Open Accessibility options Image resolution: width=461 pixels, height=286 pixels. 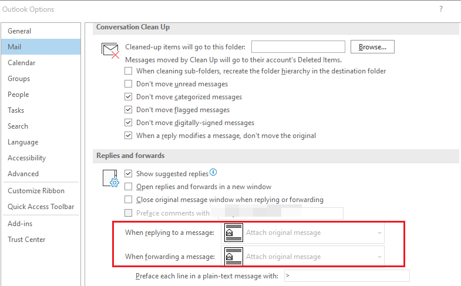pos(41,158)
